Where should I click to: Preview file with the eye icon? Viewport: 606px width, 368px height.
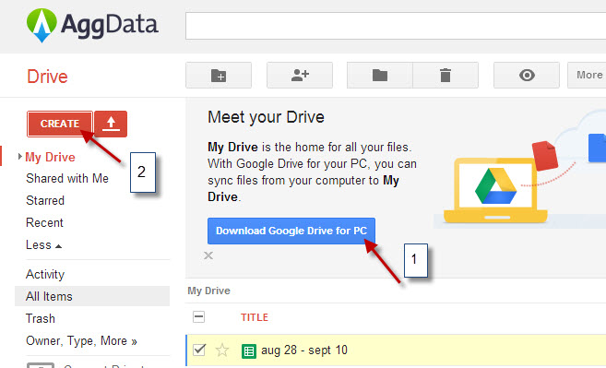[x=527, y=75]
